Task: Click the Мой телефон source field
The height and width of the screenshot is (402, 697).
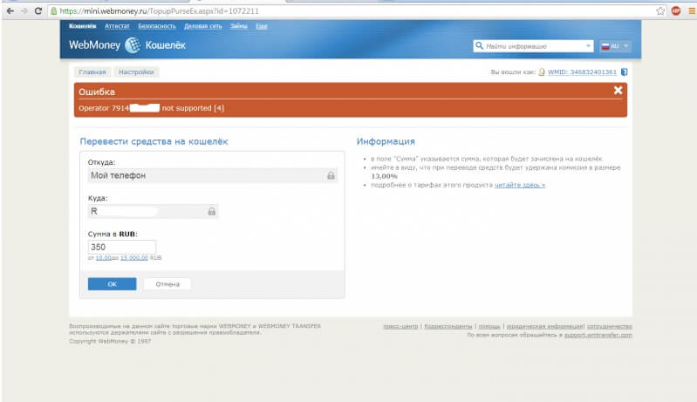Action: (x=213, y=175)
